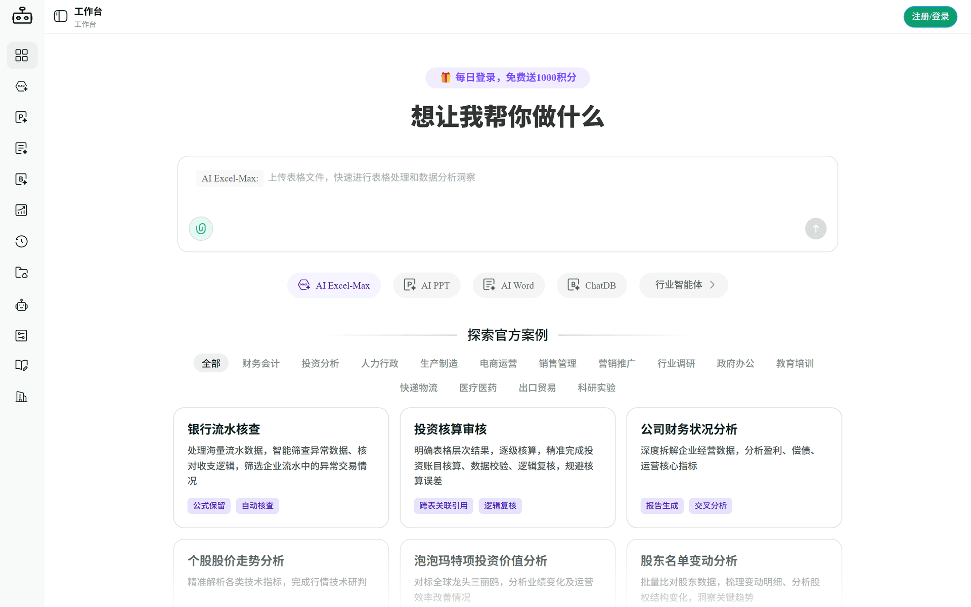The image size is (971, 607).
Task: Switch to the 出口贸易 category tab
Action: (537, 387)
